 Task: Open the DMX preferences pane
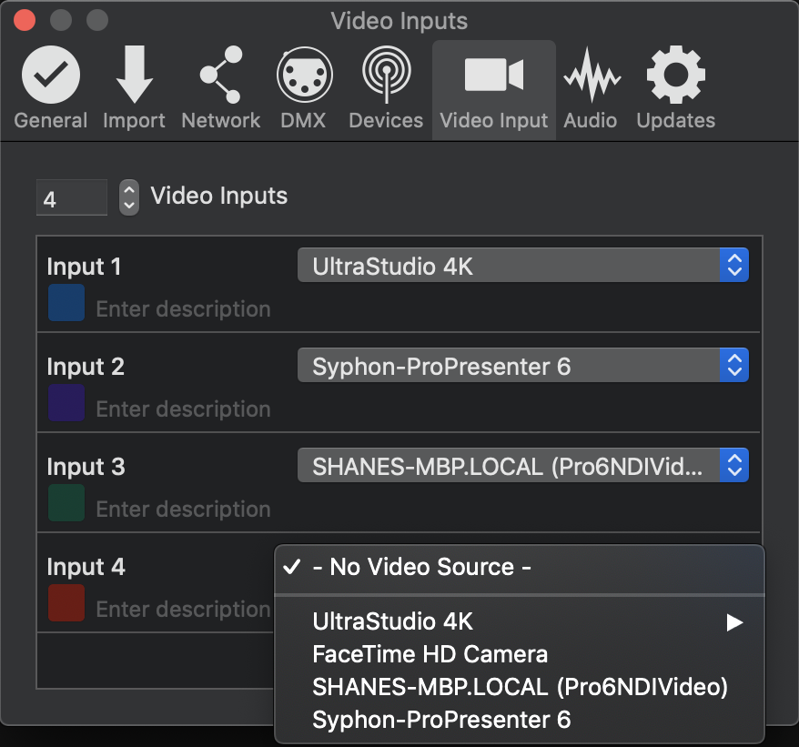click(304, 88)
